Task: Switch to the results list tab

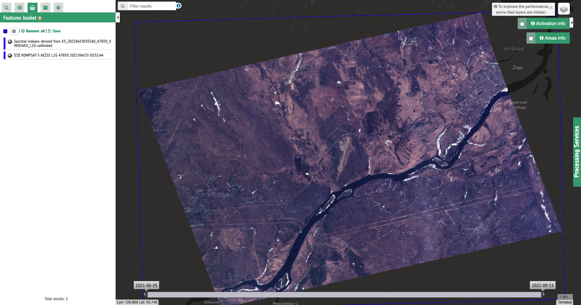Action: tap(19, 8)
